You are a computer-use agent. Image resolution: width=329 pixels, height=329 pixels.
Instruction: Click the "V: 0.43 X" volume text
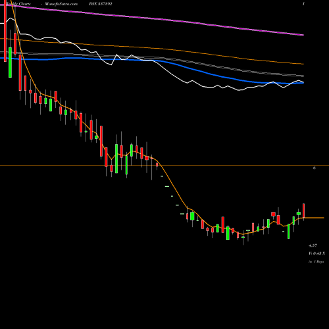[317, 253]
